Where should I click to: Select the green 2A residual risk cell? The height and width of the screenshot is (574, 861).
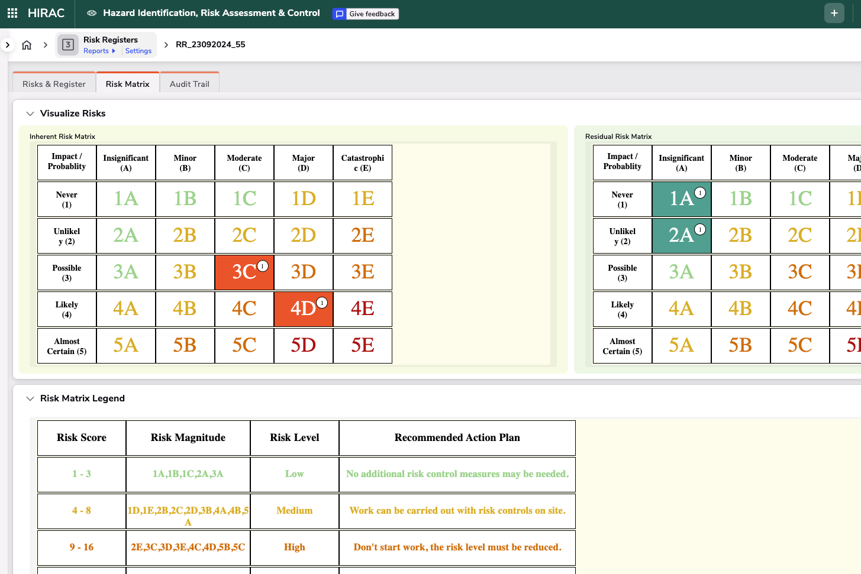681,235
